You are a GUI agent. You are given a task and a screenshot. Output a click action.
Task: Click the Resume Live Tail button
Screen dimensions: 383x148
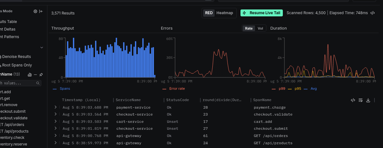pos(262,13)
